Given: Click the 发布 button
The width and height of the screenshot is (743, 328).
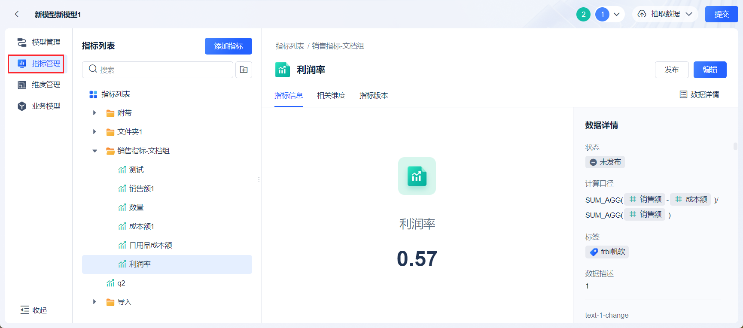Looking at the screenshot, I should point(672,70).
